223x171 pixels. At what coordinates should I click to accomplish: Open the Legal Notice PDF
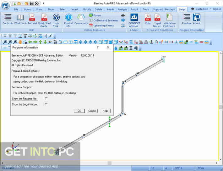click(157, 21)
